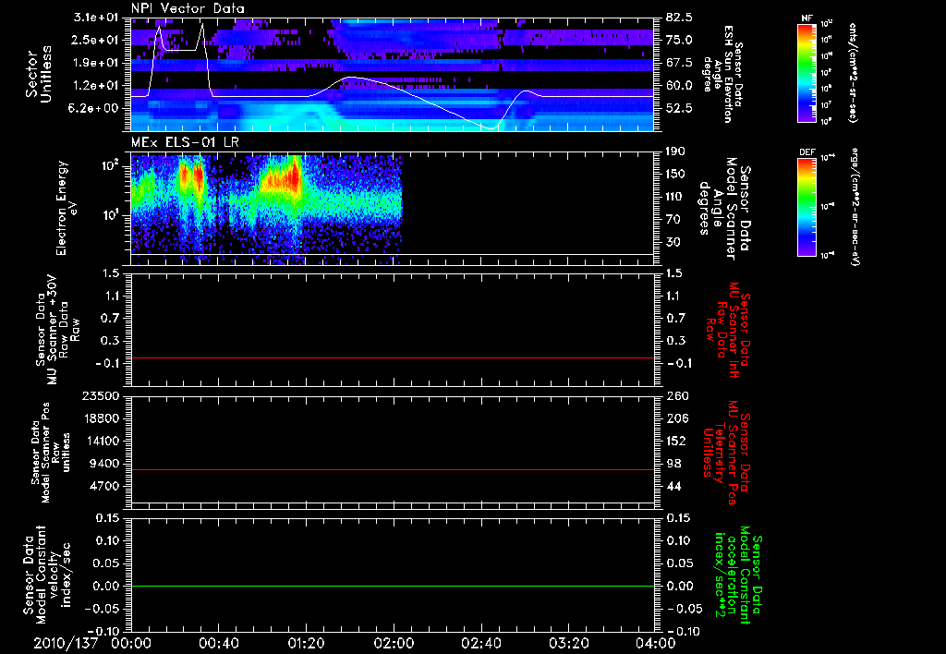Click the green 'Model Constant acceleration' label
Image resolution: width=946 pixels, height=654 pixels.
[738, 575]
